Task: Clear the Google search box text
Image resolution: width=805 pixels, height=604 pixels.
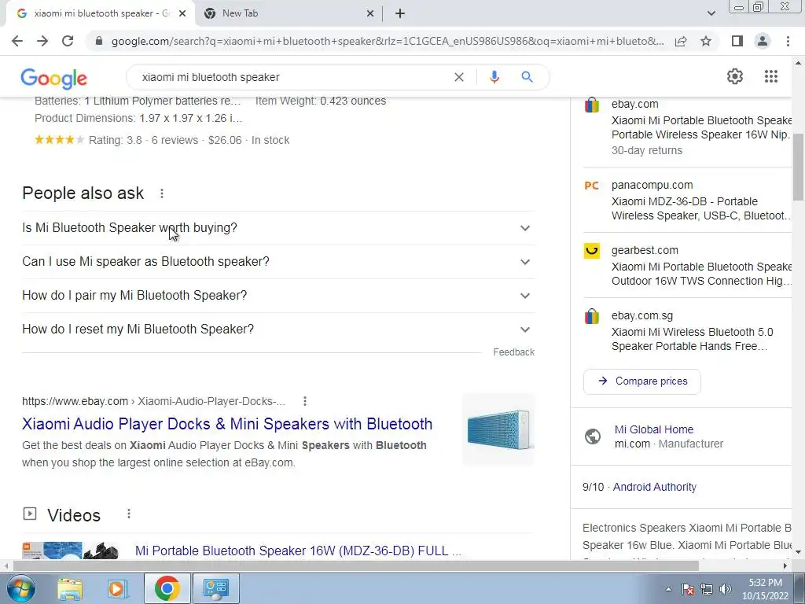Action: pyautogui.click(x=459, y=77)
